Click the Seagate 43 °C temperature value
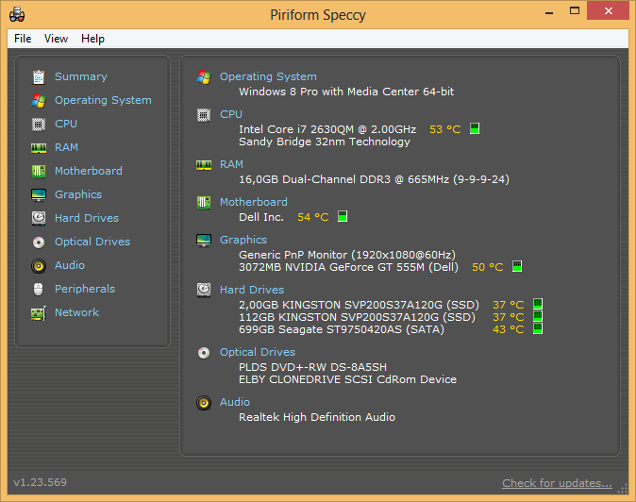Viewport: 636px width, 502px height. pos(509,329)
